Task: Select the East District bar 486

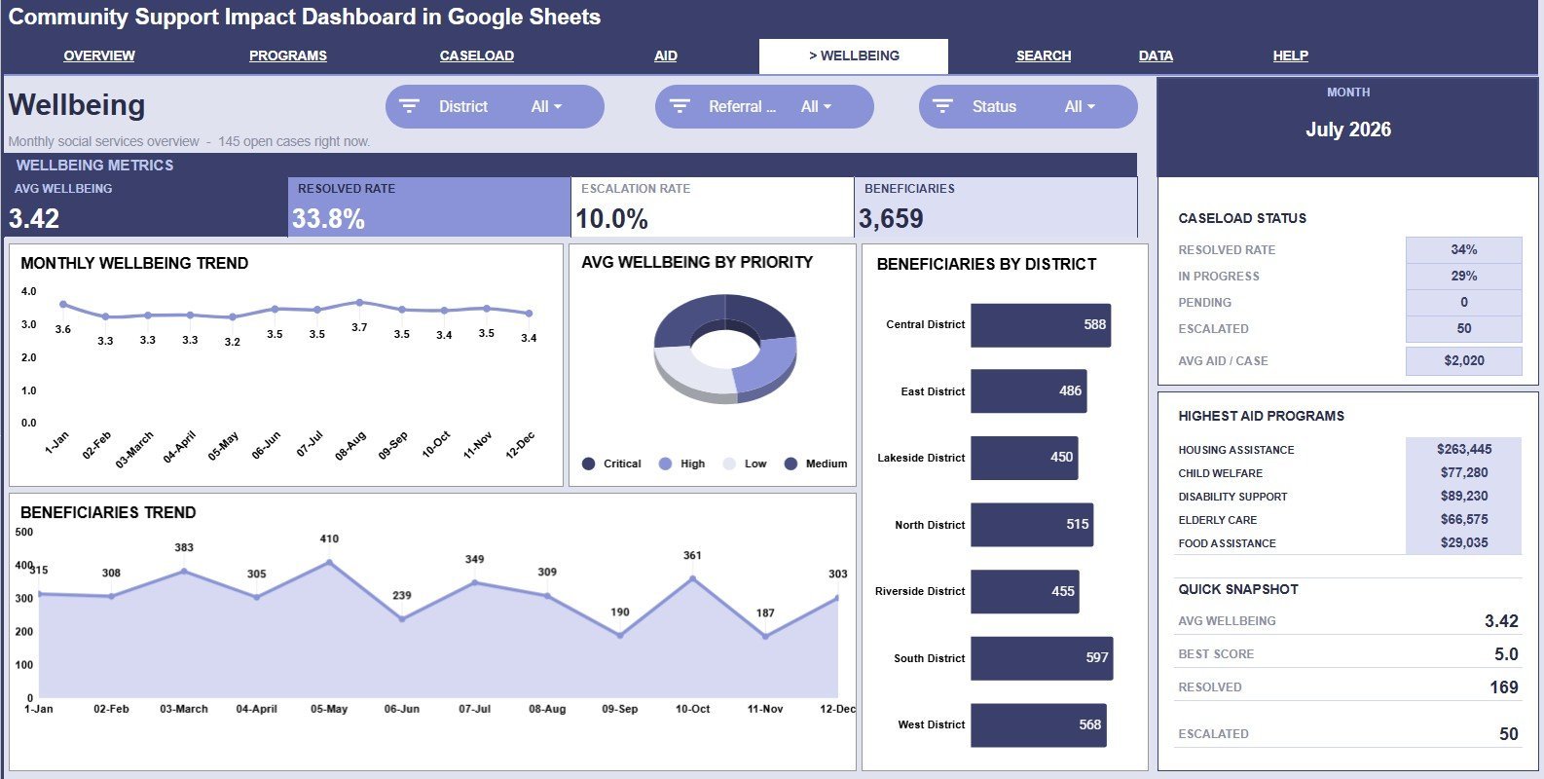Action: [x=1028, y=391]
